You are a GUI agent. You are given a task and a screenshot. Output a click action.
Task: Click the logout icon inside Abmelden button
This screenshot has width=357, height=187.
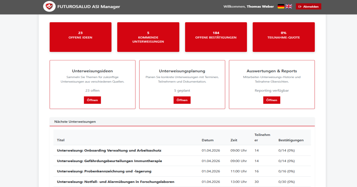[300, 6]
